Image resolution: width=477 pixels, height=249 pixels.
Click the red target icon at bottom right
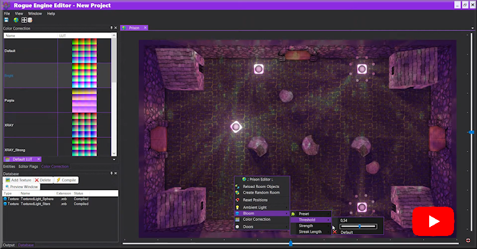(x=468, y=240)
